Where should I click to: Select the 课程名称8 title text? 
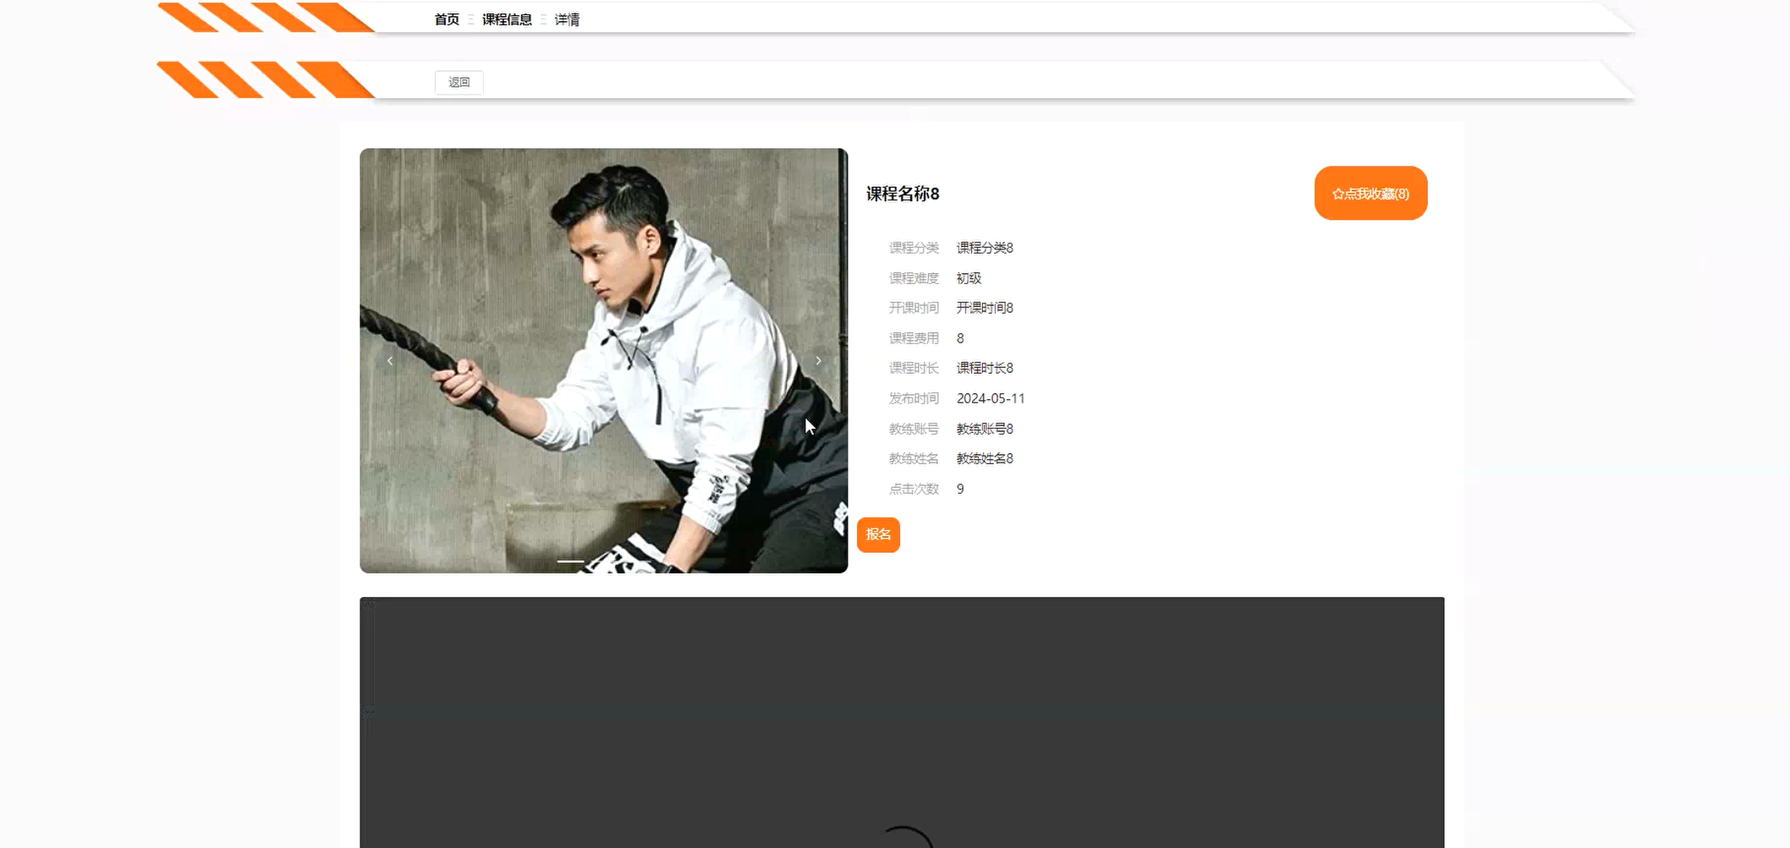coord(903,194)
